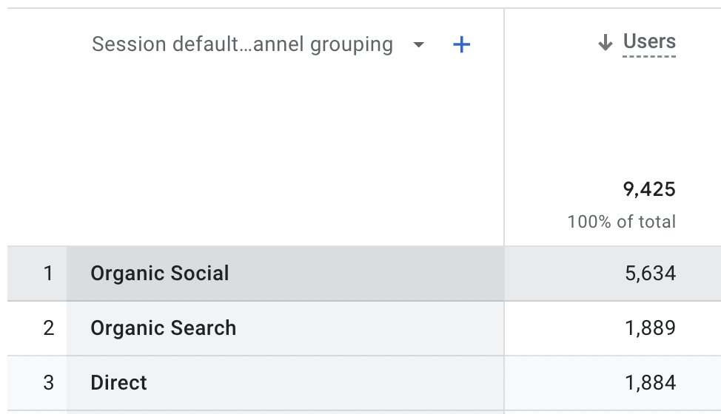Viewport: 721px width, 414px height.
Task: Click the 9,425 total users figure
Action: pyautogui.click(x=649, y=190)
